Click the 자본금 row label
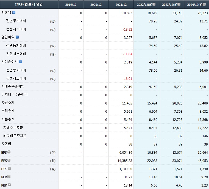The height and width of the screenshot is (189, 209). tap(6, 144)
